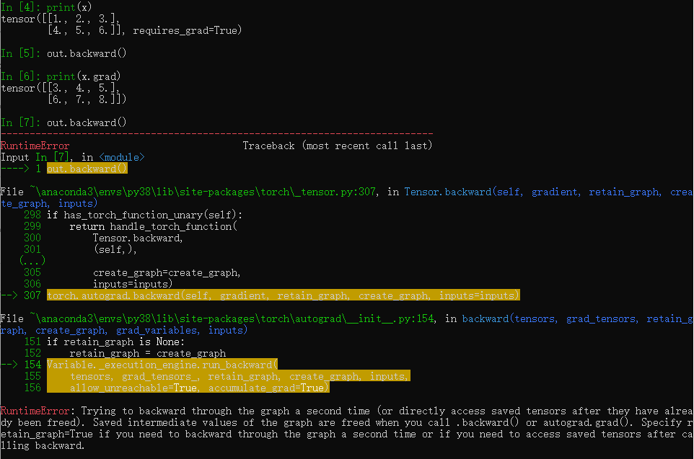694x459 pixels.
Task: Click line 299 'return handle_torch_function('
Action: click(x=130, y=226)
